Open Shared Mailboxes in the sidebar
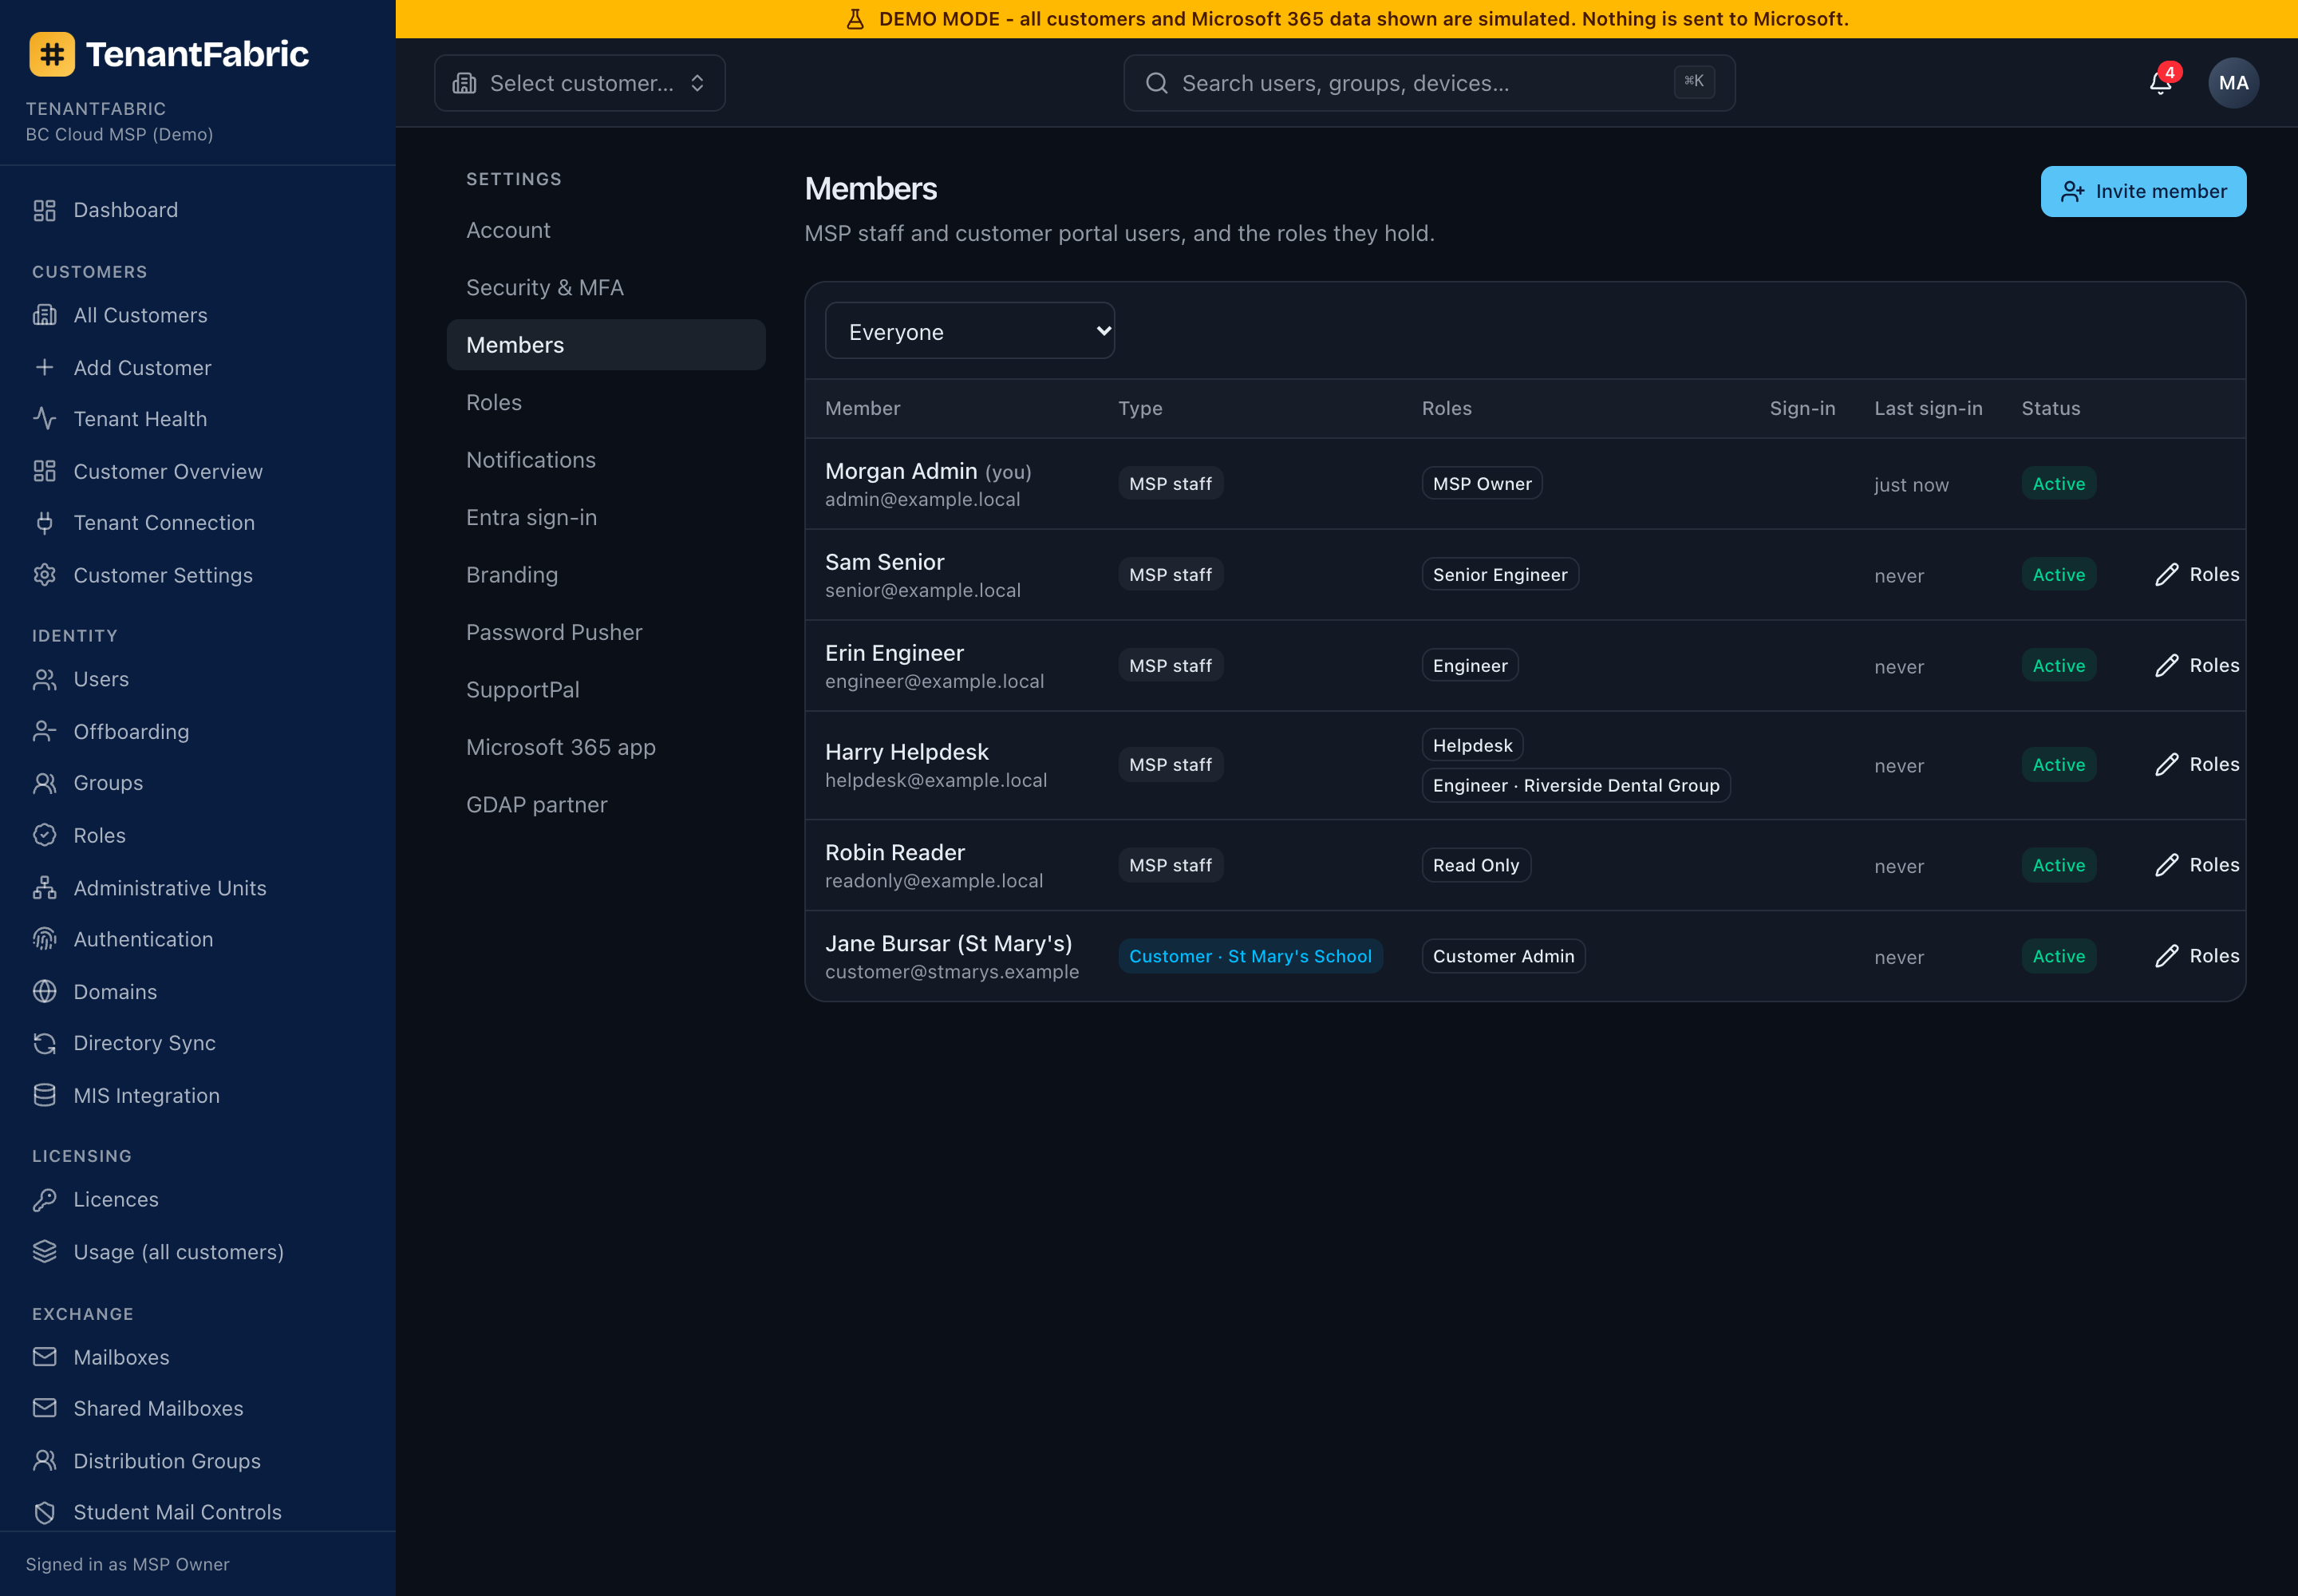Viewport: 2298px width, 1596px height. coord(198,1408)
